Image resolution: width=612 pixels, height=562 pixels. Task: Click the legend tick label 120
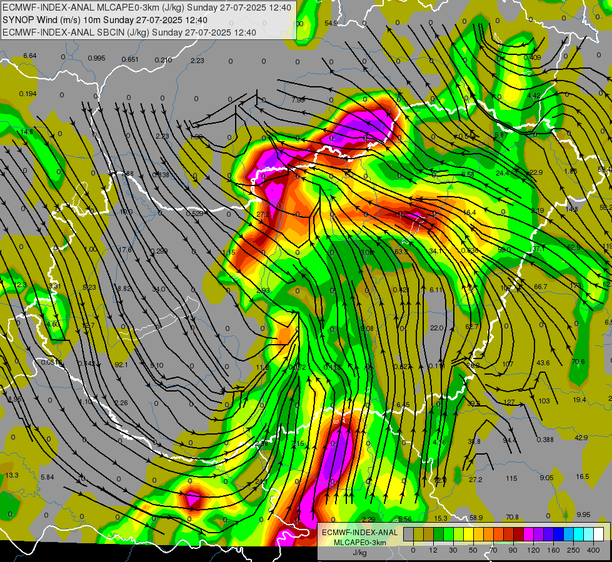coord(534,550)
